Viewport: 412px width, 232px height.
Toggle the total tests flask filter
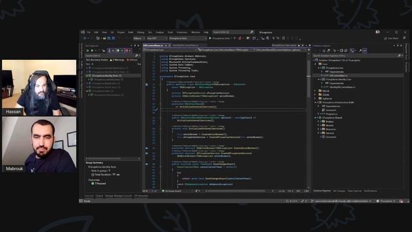point(111,50)
